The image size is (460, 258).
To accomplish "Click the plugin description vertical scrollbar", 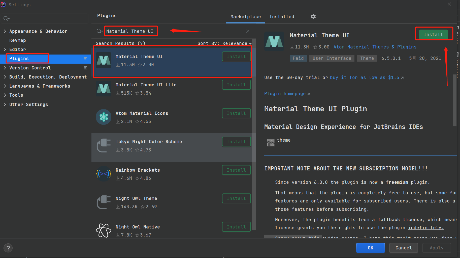I will 455,100.
